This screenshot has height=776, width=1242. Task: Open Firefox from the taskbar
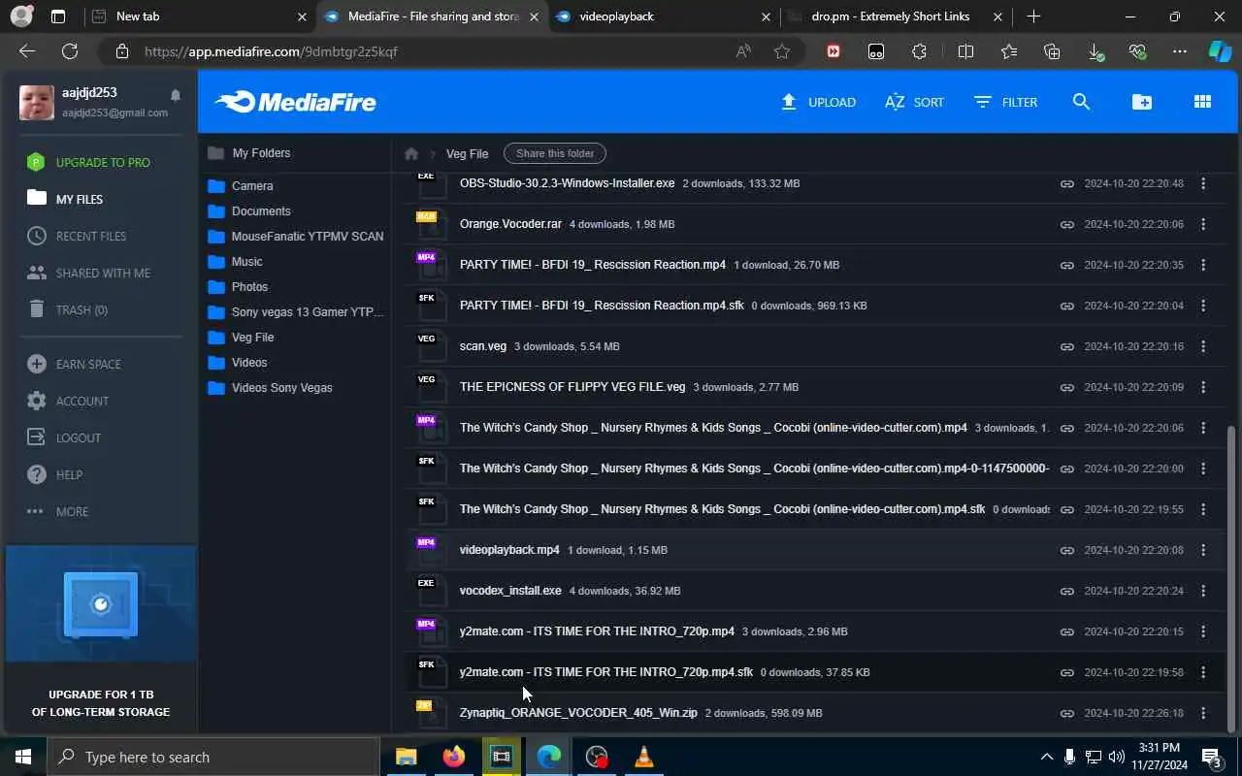click(x=453, y=757)
